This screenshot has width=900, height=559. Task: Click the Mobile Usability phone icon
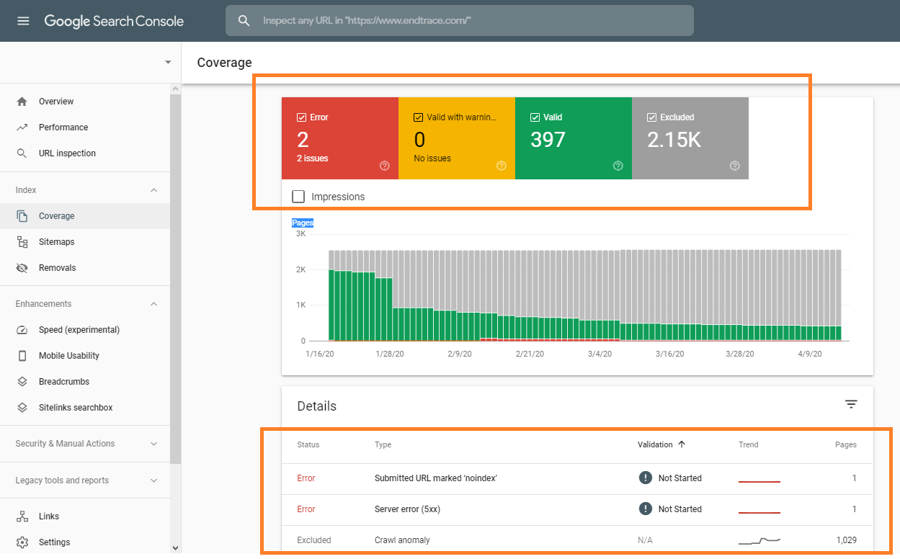point(22,356)
